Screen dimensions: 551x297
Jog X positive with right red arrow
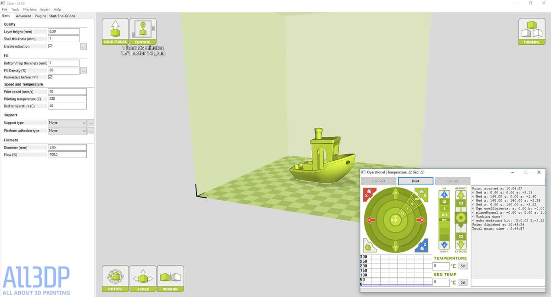[x=422, y=220]
